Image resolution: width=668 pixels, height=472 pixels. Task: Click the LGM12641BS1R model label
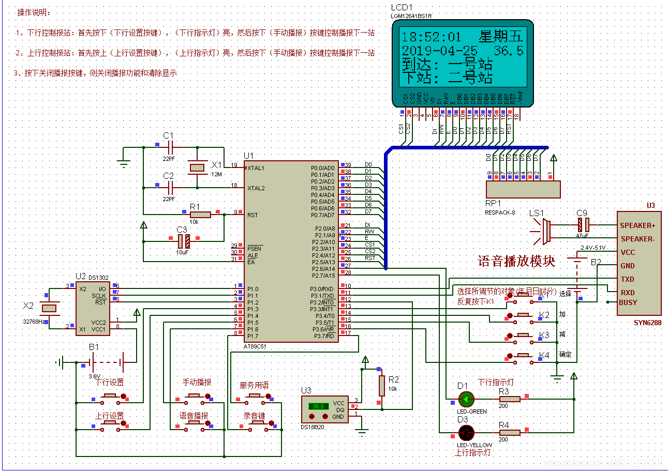411,16
